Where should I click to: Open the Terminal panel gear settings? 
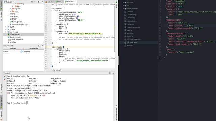coord(110,73)
